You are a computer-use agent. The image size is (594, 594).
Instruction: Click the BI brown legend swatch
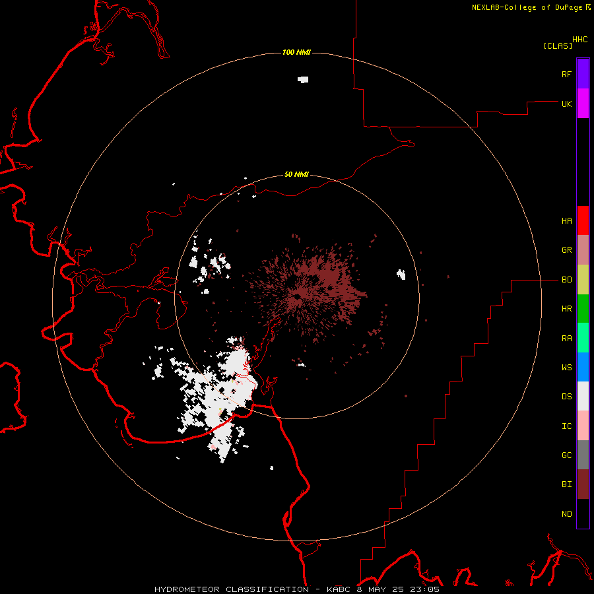click(583, 484)
